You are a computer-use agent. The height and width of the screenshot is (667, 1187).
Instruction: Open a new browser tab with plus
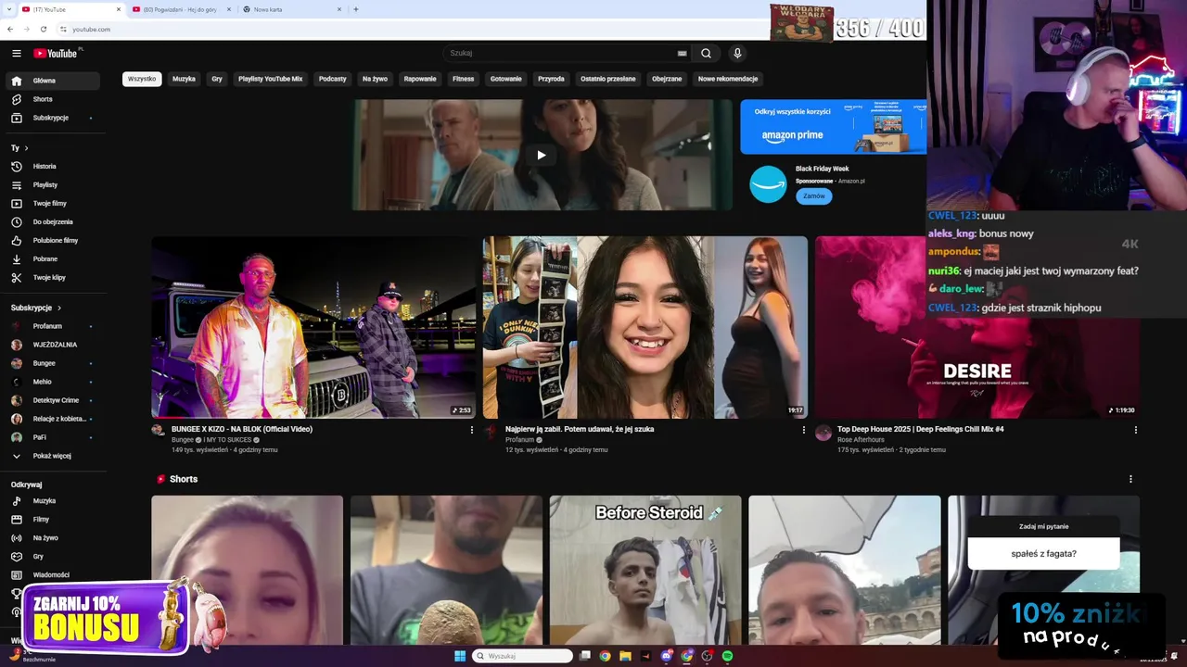point(356,9)
